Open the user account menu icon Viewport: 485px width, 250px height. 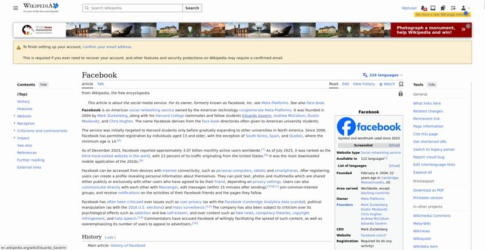465,8
